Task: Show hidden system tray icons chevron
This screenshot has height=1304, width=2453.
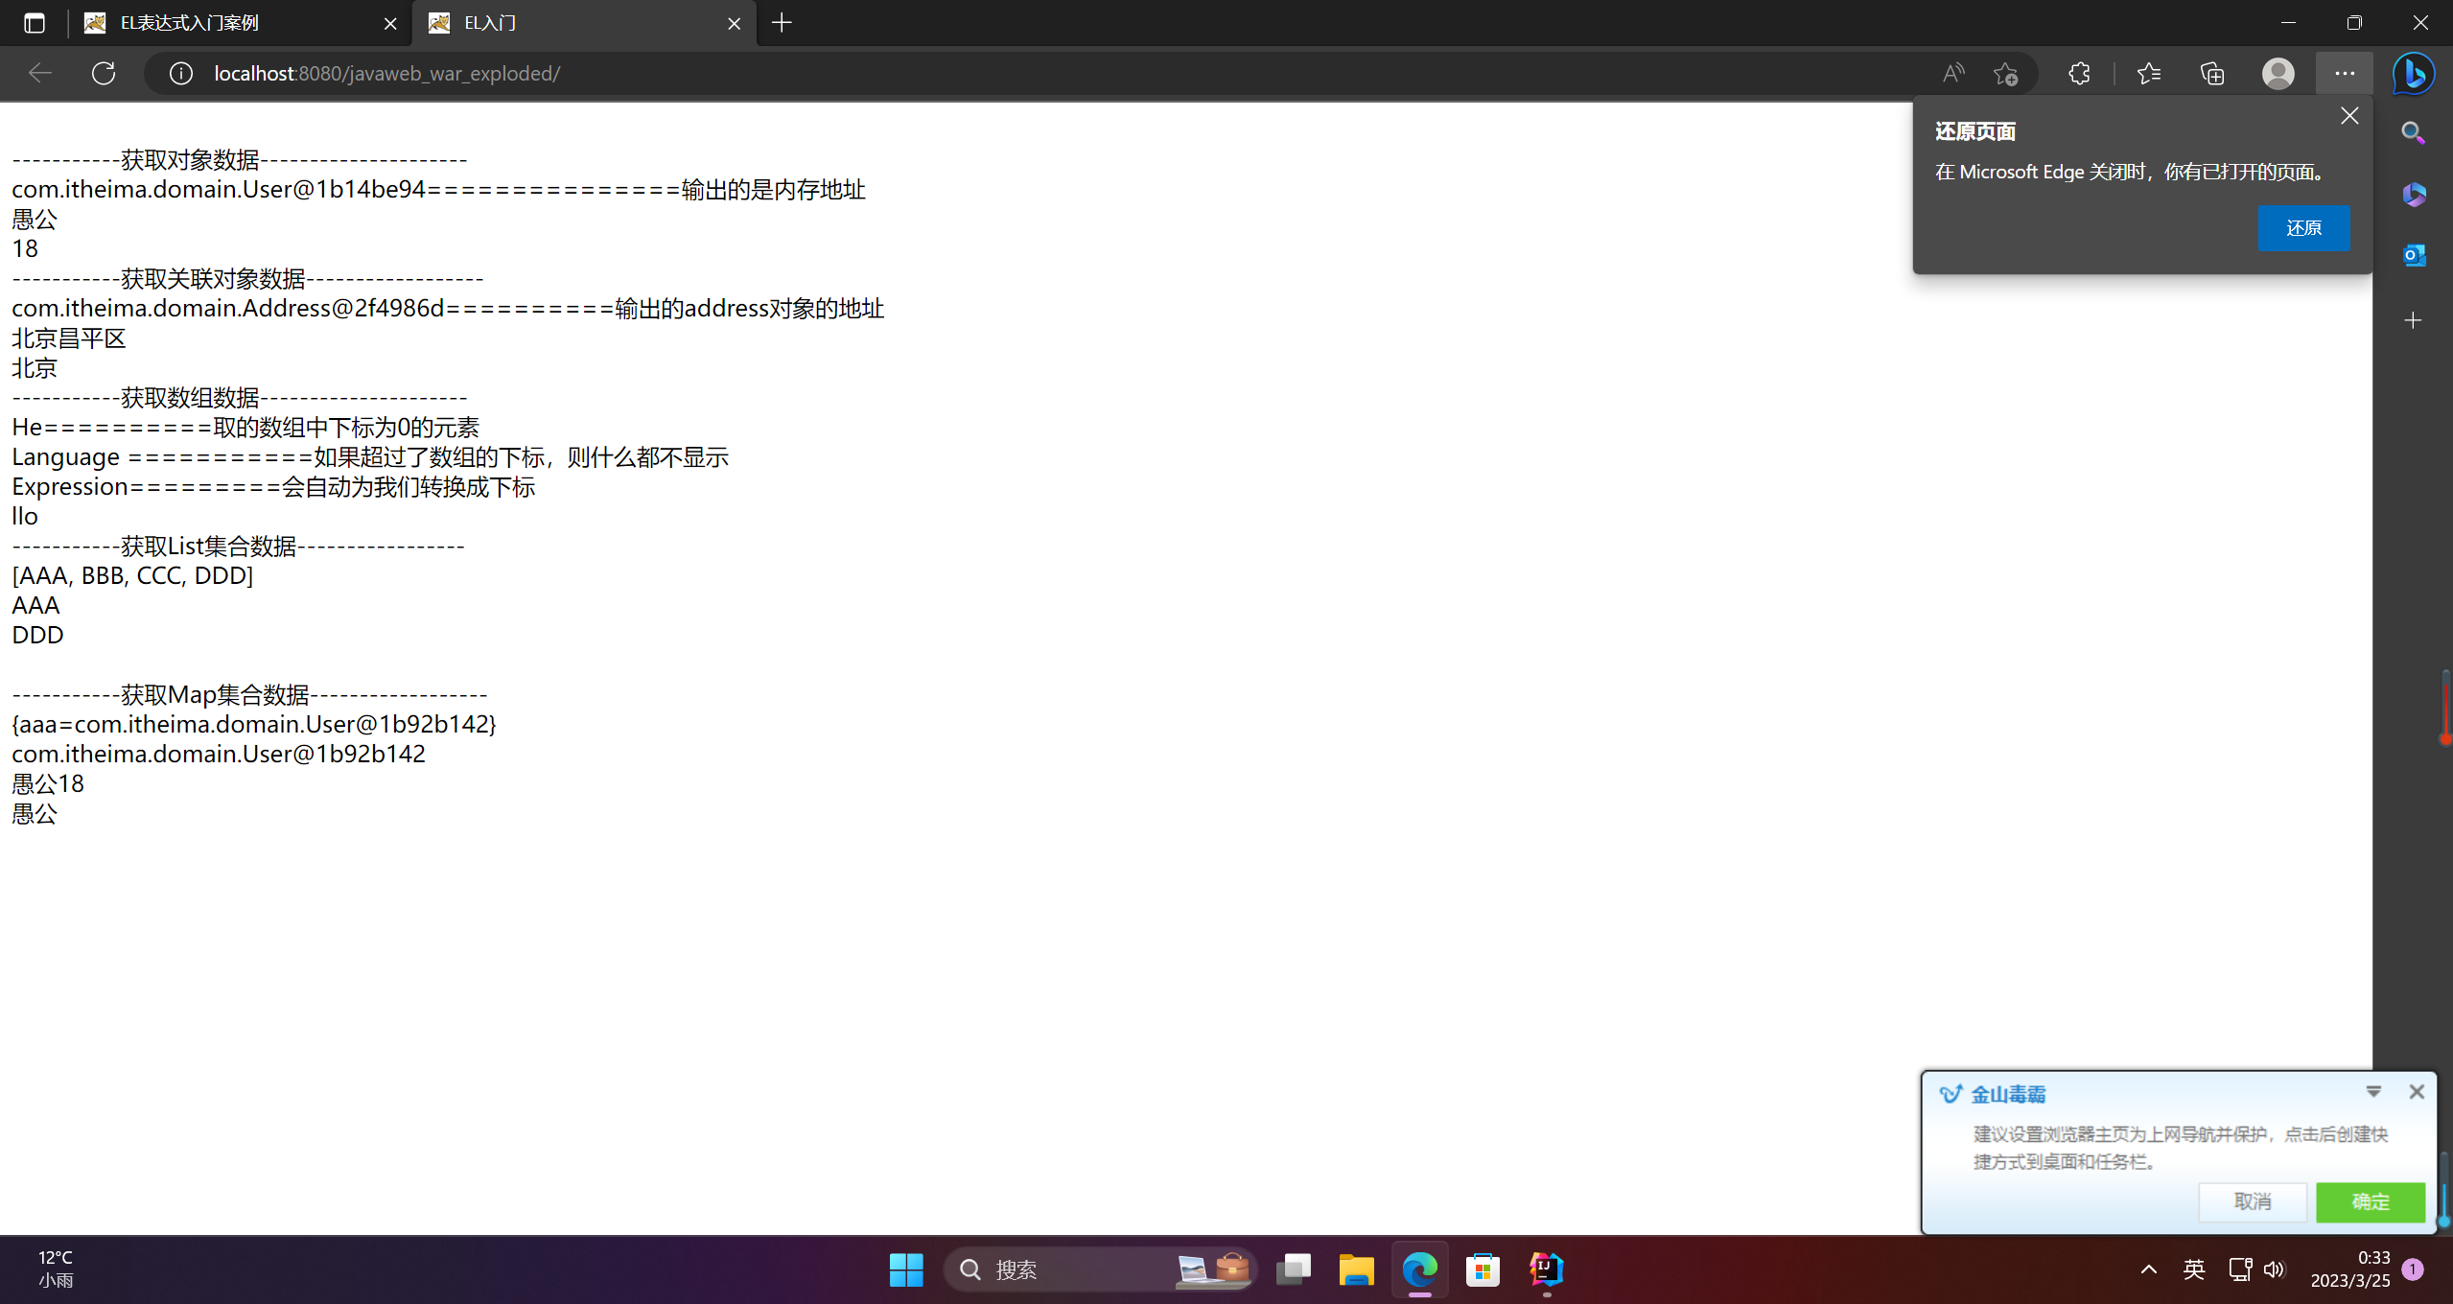Action: (2149, 1269)
